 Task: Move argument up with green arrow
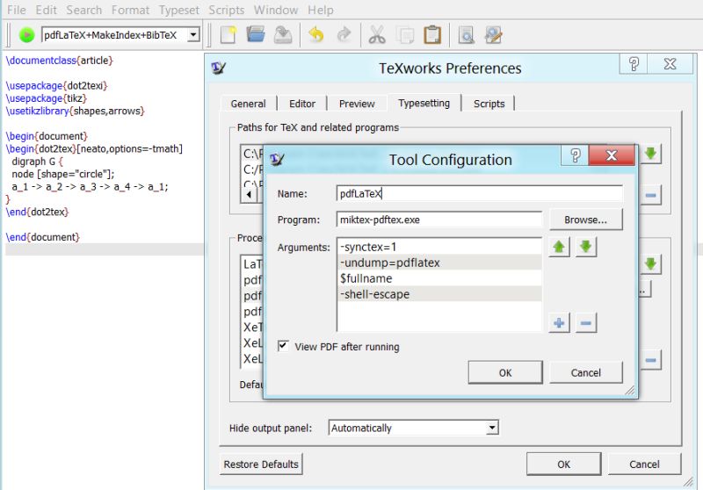[x=559, y=247]
